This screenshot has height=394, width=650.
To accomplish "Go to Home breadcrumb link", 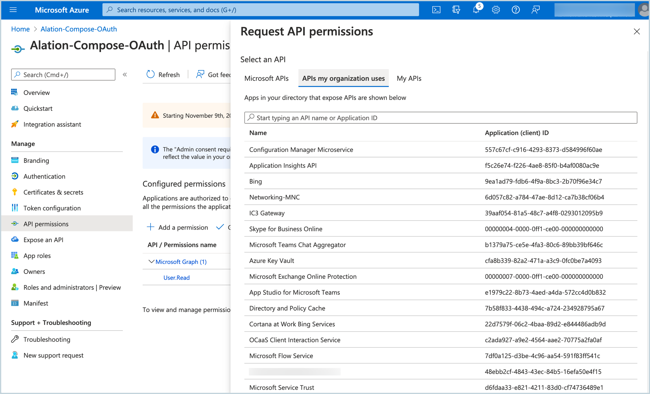I will pos(20,29).
